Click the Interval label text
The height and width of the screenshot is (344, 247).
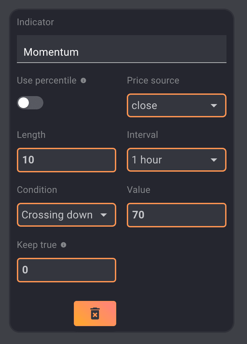[142, 135]
